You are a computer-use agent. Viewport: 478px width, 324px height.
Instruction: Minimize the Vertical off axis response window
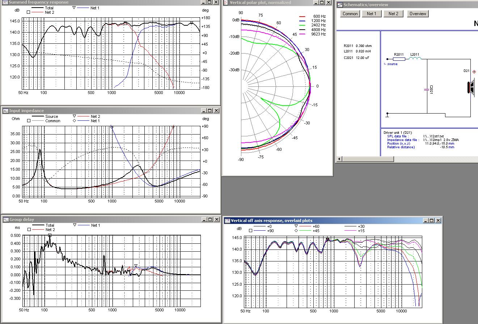pyautogui.click(x=426, y=220)
